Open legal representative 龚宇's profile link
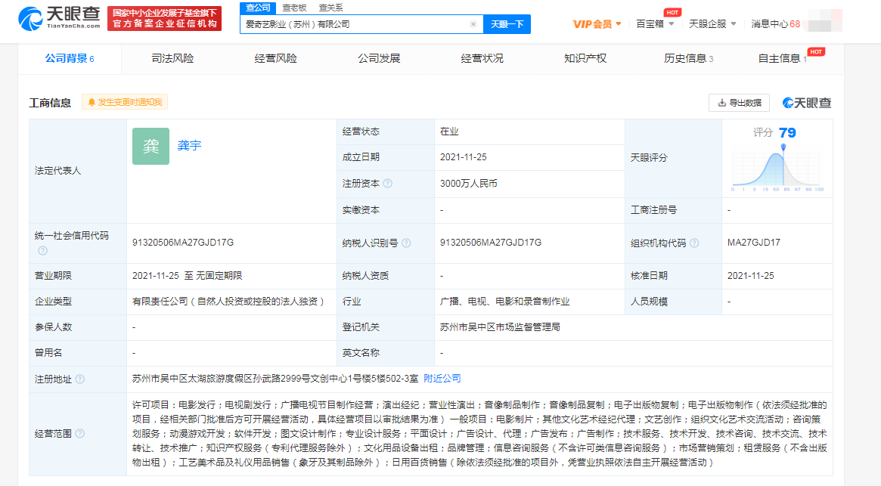The width and height of the screenshot is (881, 486). tap(189, 146)
